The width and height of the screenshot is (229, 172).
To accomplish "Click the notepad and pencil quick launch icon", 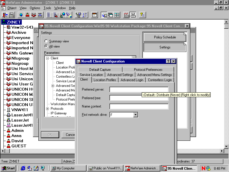I will [x=36, y=168].
